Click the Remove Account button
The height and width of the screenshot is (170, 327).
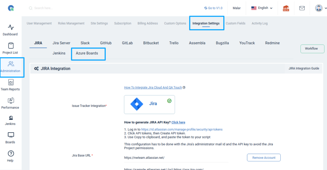(263, 158)
